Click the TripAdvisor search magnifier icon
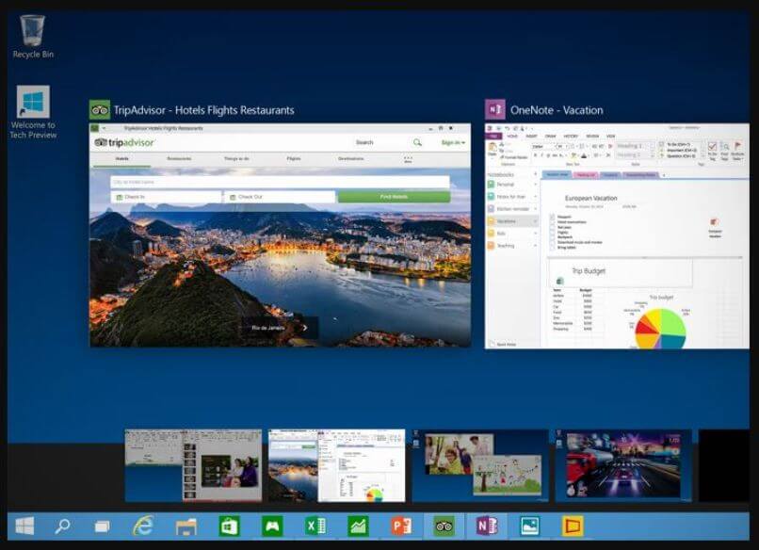Screen dimensions: 759x550 coord(417,142)
